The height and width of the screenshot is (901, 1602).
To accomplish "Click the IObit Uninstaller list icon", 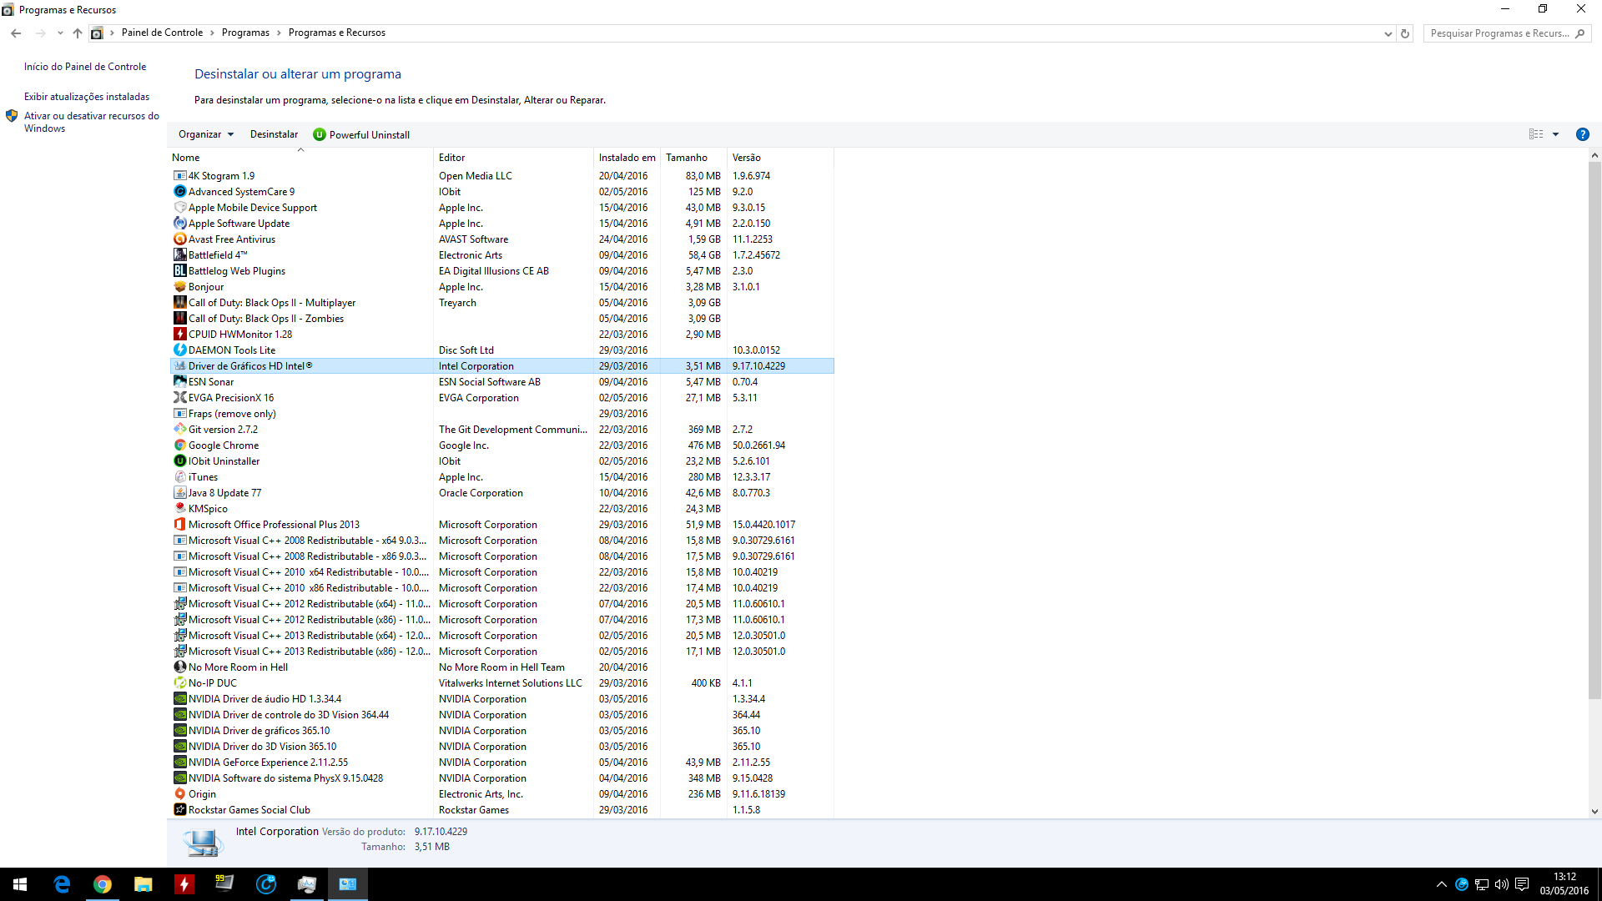I will coord(179,461).
